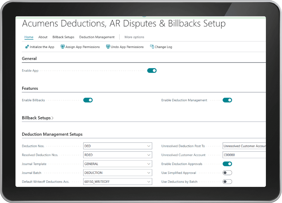The width and height of the screenshot is (282, 203).
Task: Toggle the Enable Deduction Management switch
Action: click(227, 100)
